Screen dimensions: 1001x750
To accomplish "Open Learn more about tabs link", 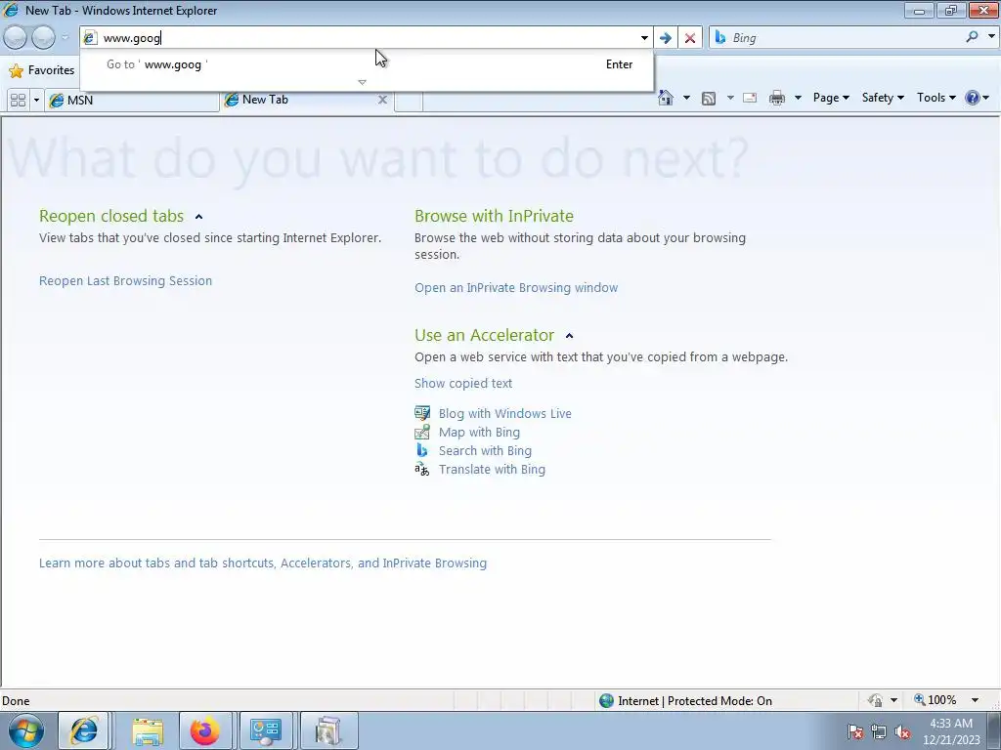I will point(262,563).
